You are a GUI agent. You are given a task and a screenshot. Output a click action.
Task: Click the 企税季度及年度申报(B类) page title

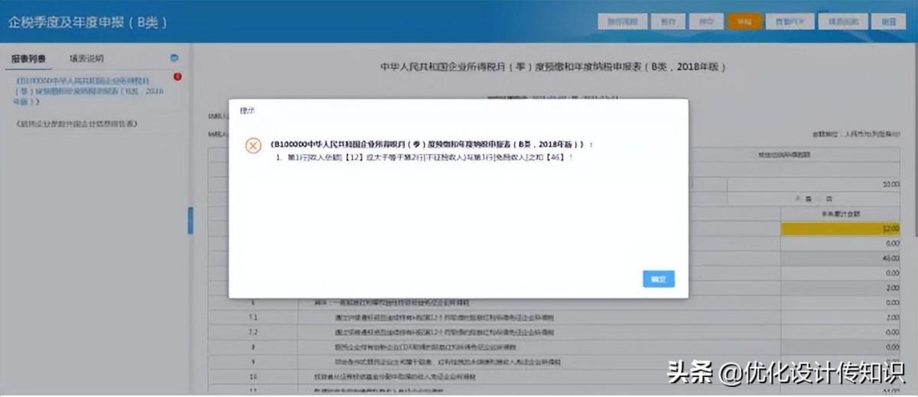(x=88, y=22)
